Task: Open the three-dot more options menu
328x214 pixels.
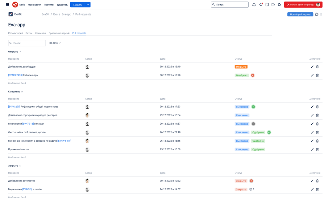Action: click(321, 14)
